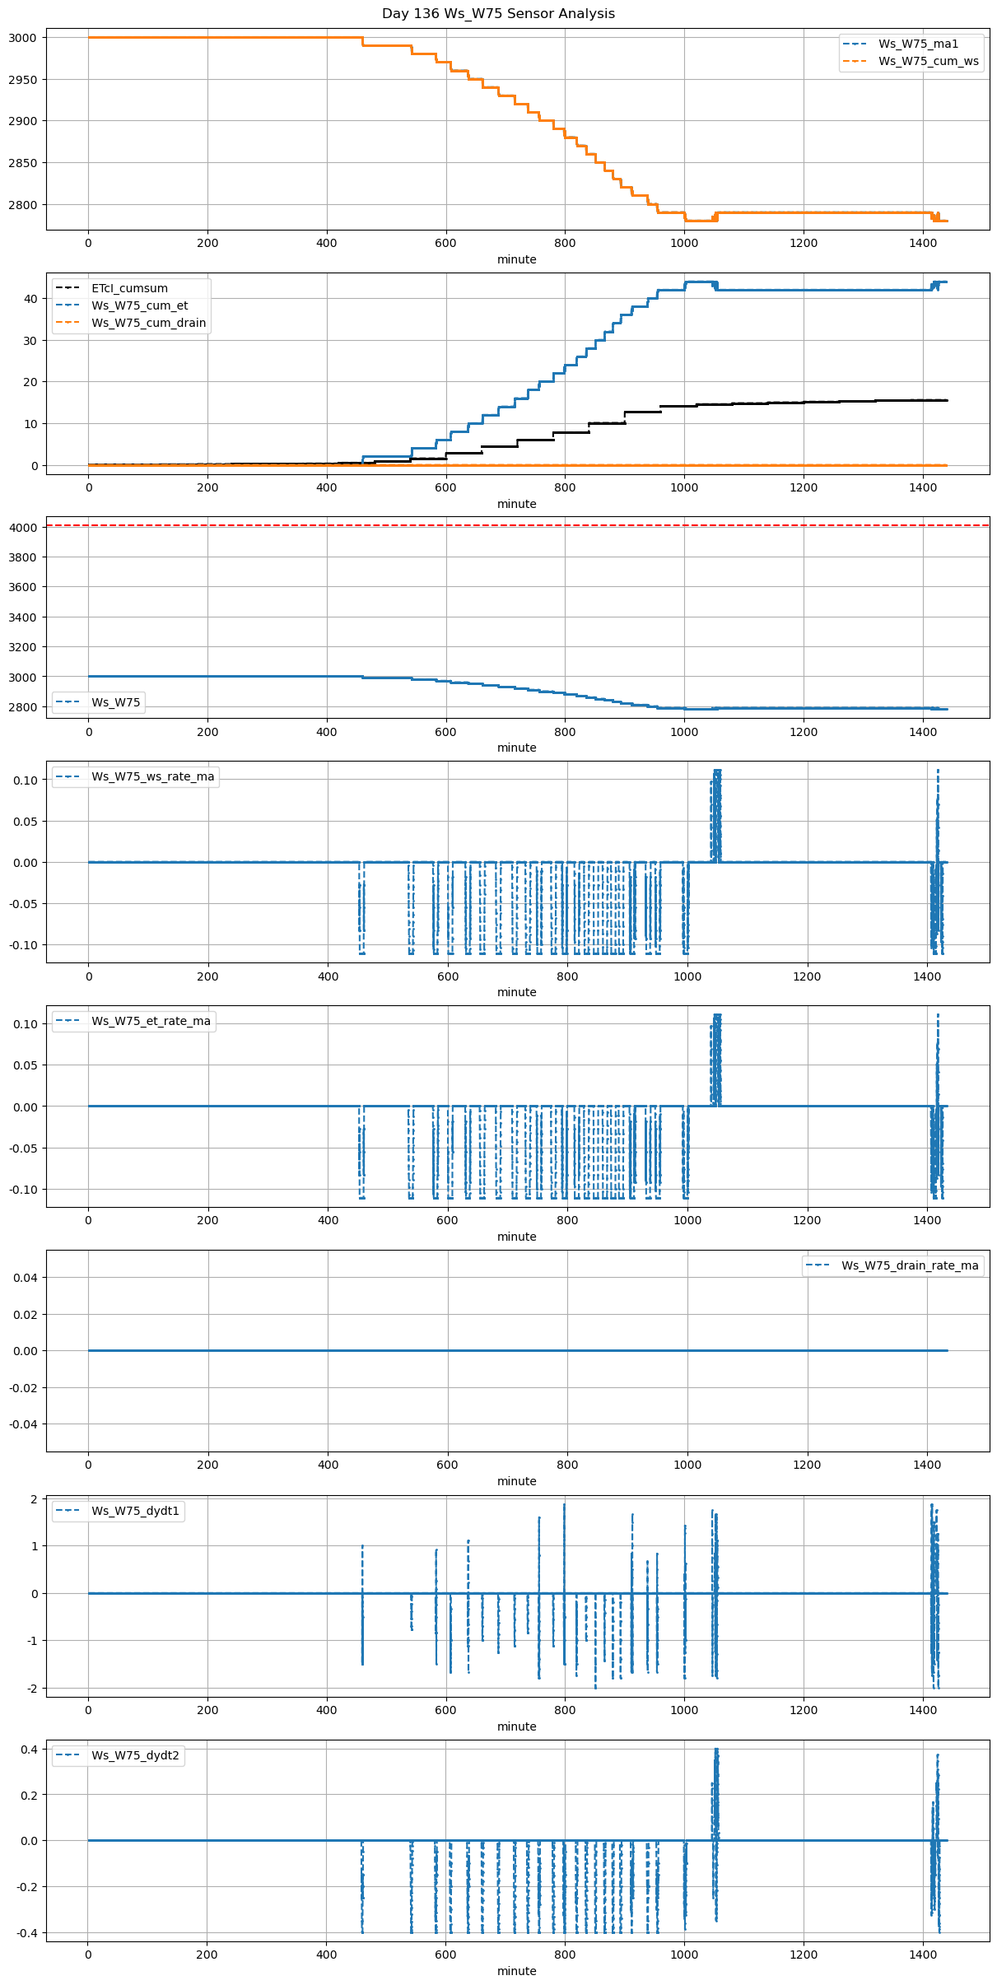Image resolution: width=997 pixels, height=1985 pixels.
Task: Select the Ws_W75_dydt1 legend label
Action: (135, 1511)
